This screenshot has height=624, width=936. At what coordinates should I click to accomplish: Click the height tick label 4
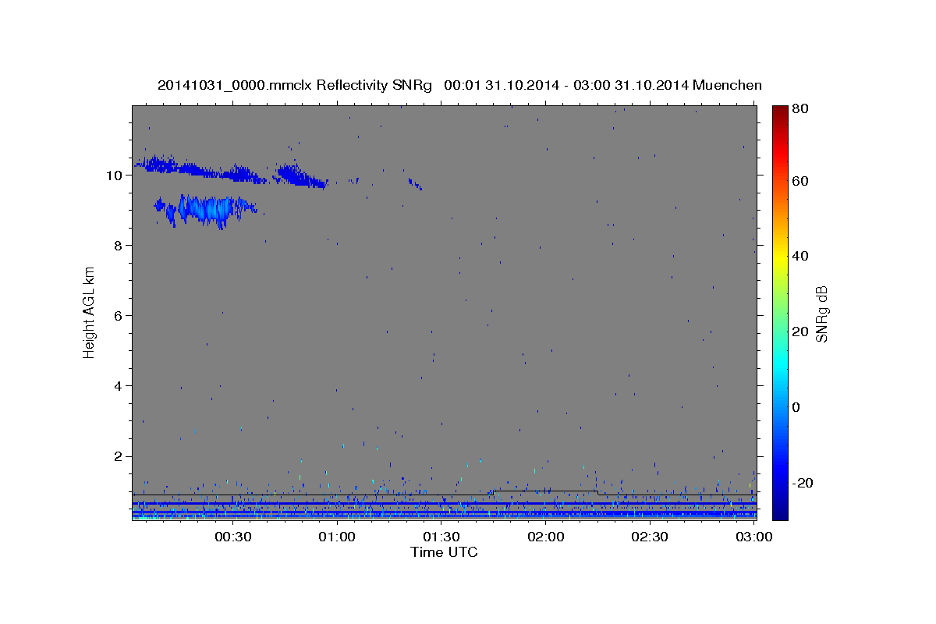(x=119, y=386)
